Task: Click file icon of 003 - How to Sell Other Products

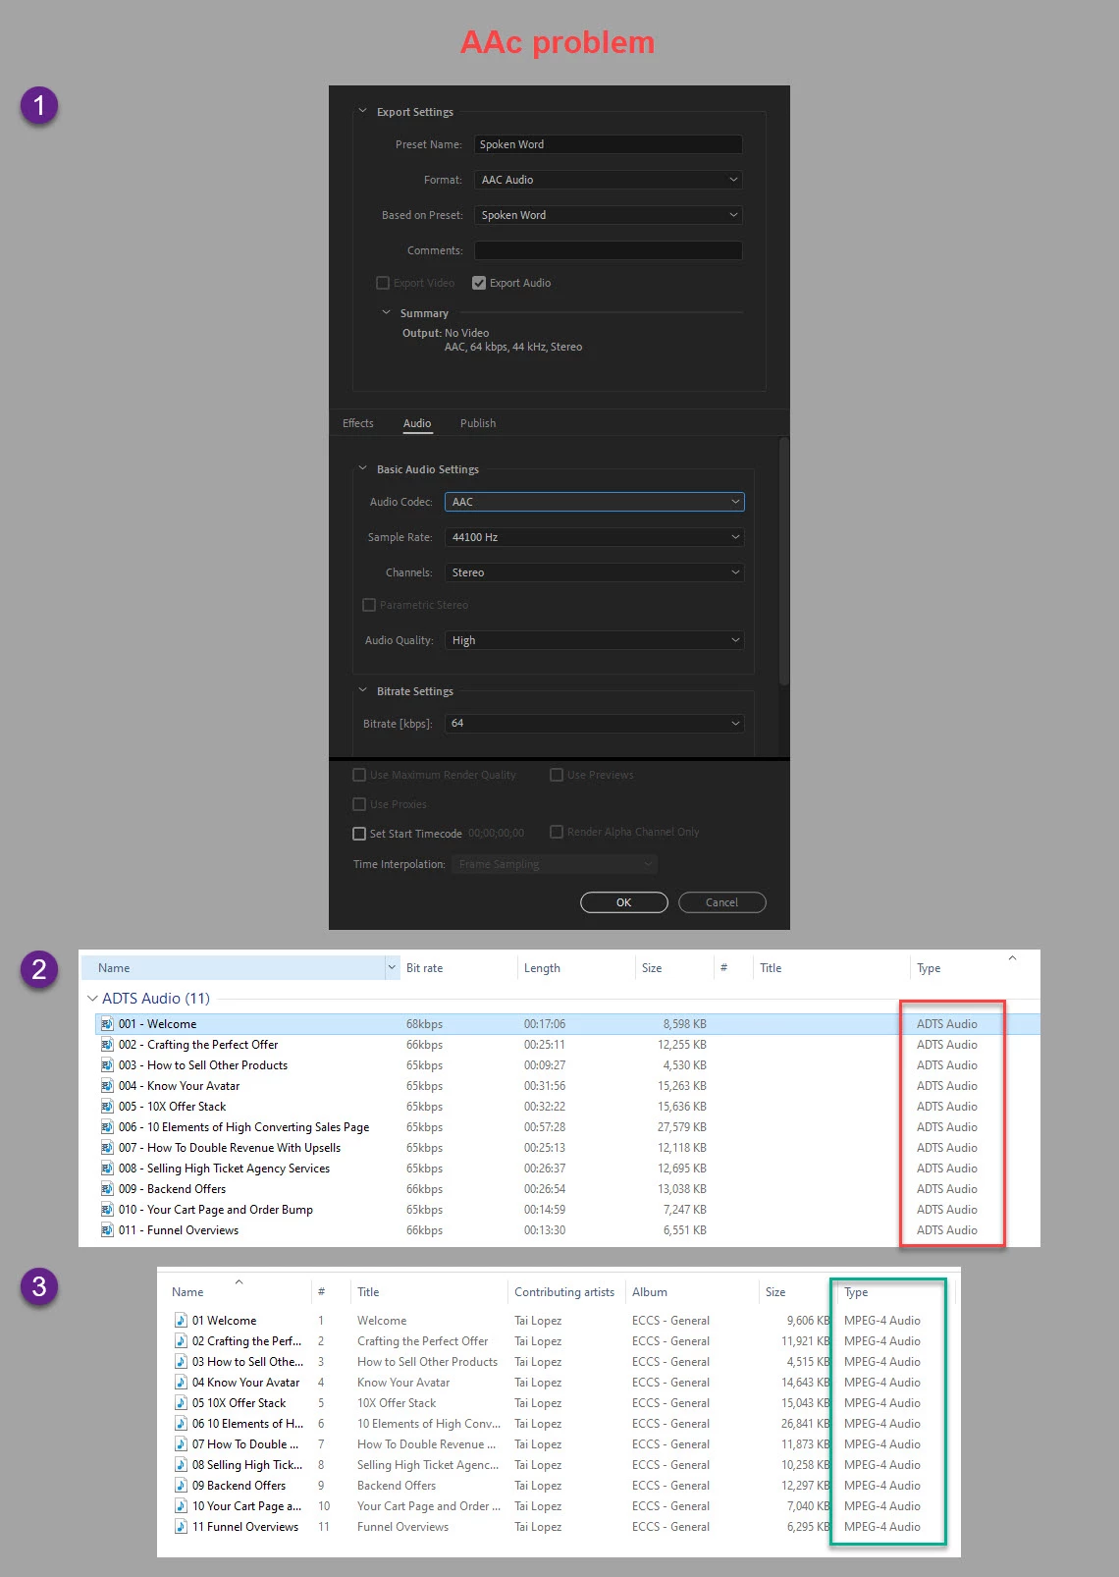Action: (107, 1065)
